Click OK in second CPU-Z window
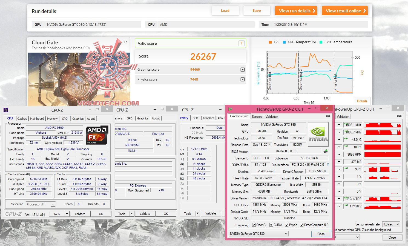This screenshot has height=246, width=408. coord(166,214)
